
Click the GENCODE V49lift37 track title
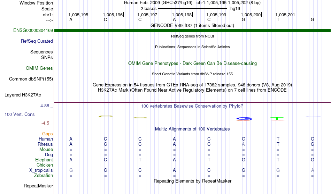[x=192, y=26]
